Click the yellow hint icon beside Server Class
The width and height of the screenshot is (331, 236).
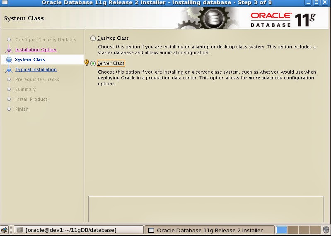(87, 62)
